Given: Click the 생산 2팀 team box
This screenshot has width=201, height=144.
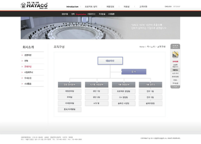Looking at the screenshot, I should pos(96,97).
